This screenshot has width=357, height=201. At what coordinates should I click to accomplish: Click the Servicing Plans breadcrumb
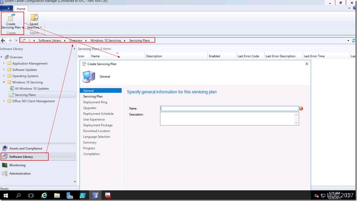[x=139, y=40]
